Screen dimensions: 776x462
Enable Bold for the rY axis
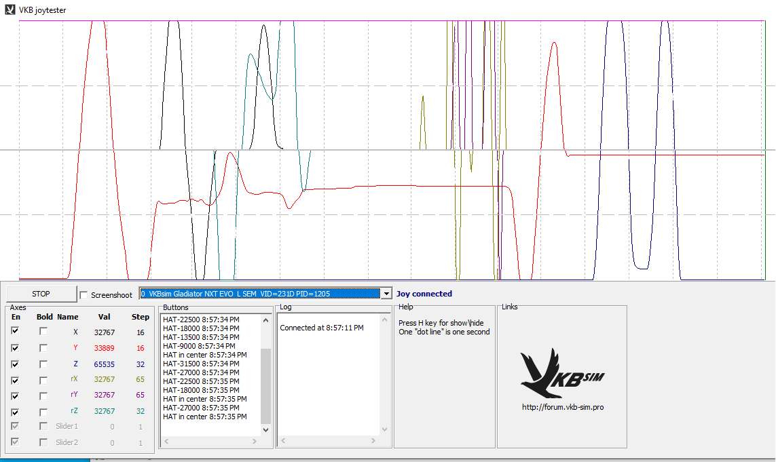tap(43, 396)
